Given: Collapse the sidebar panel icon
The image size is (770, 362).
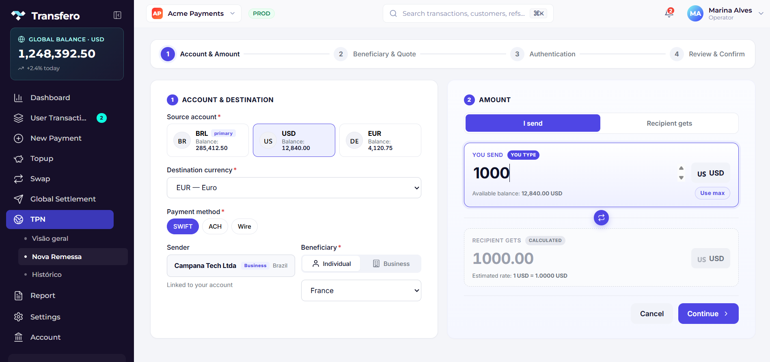Looking at the screenshot, I should [117, 15].
